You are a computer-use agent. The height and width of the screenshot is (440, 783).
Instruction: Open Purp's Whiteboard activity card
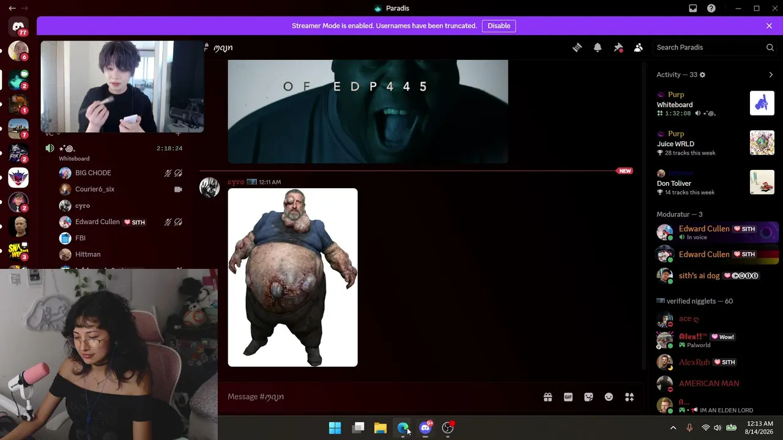click(x=715, y=104)
